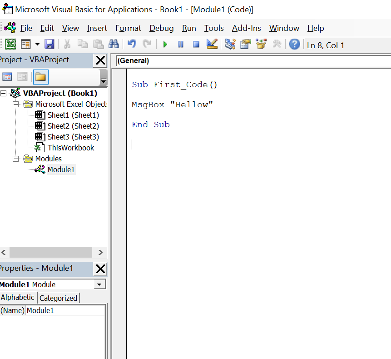Redo the last undone action
Screen dimensions: 391x359
click(x=147, y=45)
